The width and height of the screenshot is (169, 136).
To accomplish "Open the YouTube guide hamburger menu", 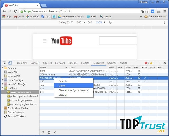I will pos(45,41).
